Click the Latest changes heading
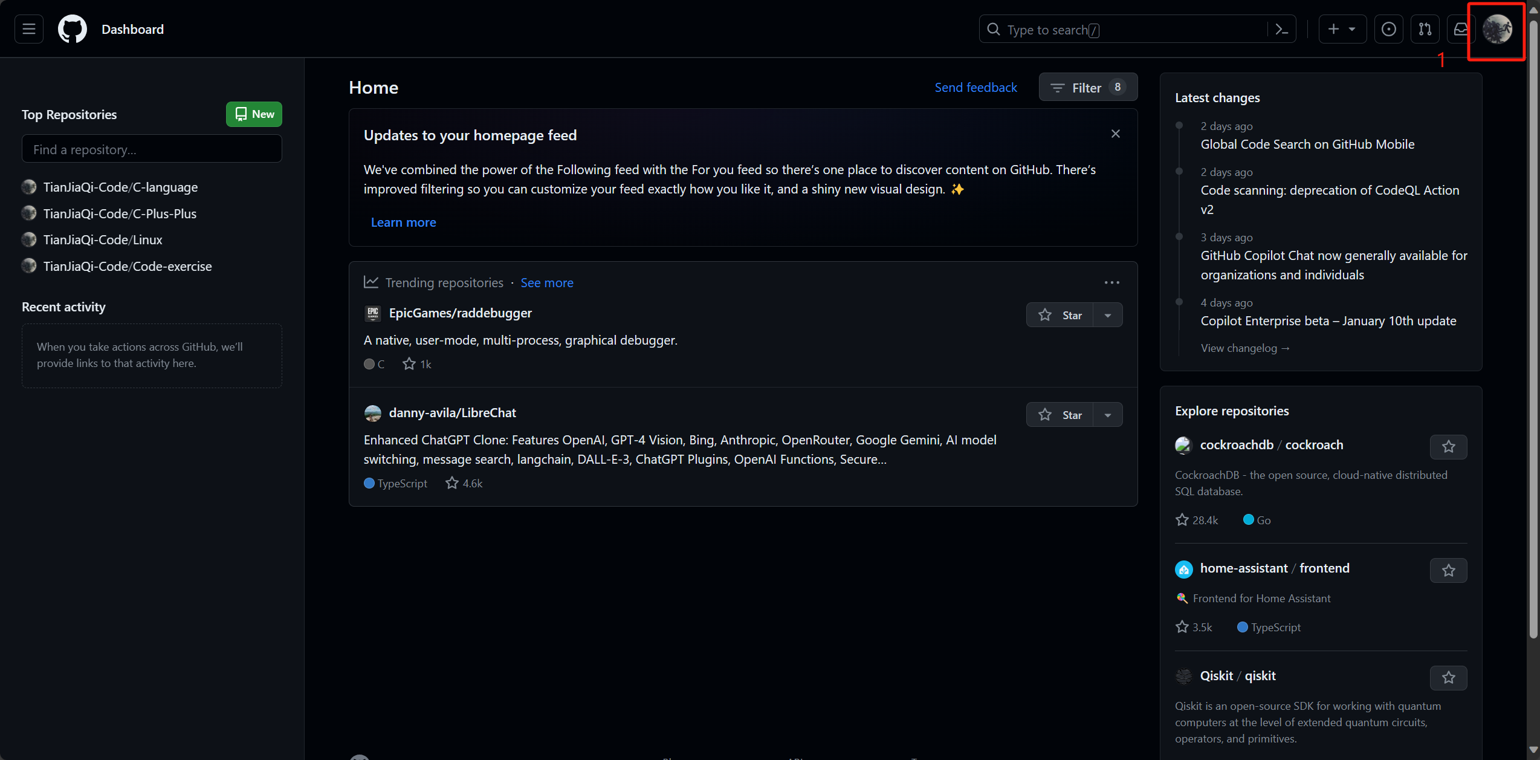1540x760 pixels. (1217, 97)
